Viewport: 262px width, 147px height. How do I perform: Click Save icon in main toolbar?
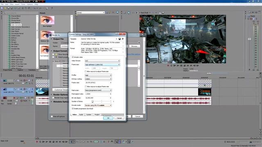pos(9,8)
